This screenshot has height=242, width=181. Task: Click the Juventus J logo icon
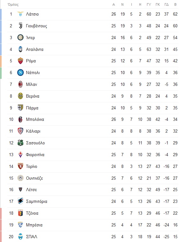(20, 26)
